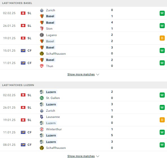Image resolution: width=167 pixels, height=161 pixels.
Task: Click the W badge for Luzern vs Schaffhausen
Action: pyautogui.click(x=162, y=145)
